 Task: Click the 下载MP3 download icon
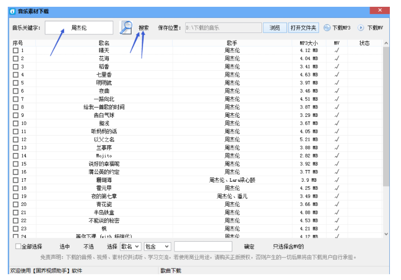[x=327, y=28]
